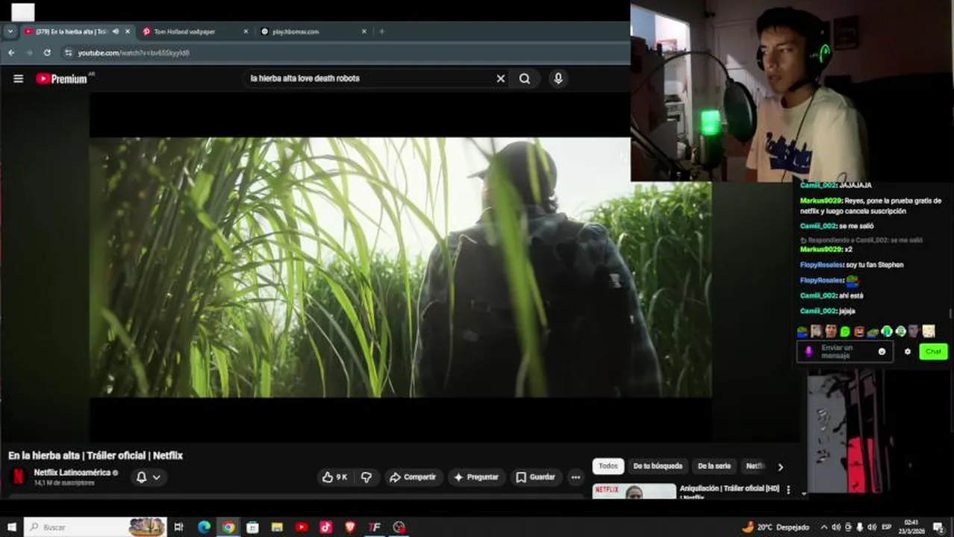Select the De la serie chip

714,466
